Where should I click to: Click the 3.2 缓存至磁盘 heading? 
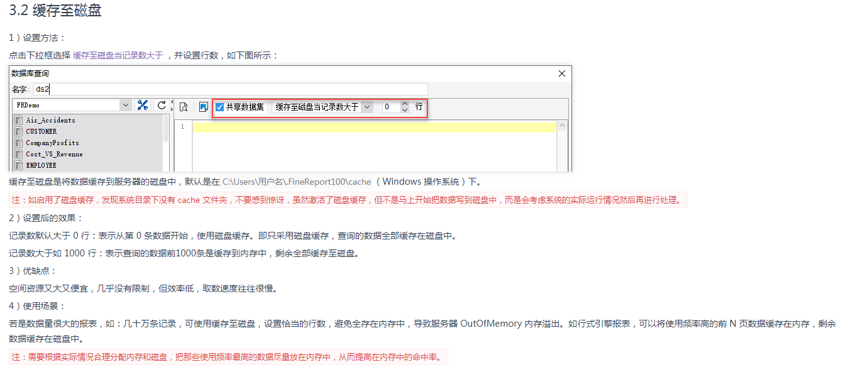[55, 11]
